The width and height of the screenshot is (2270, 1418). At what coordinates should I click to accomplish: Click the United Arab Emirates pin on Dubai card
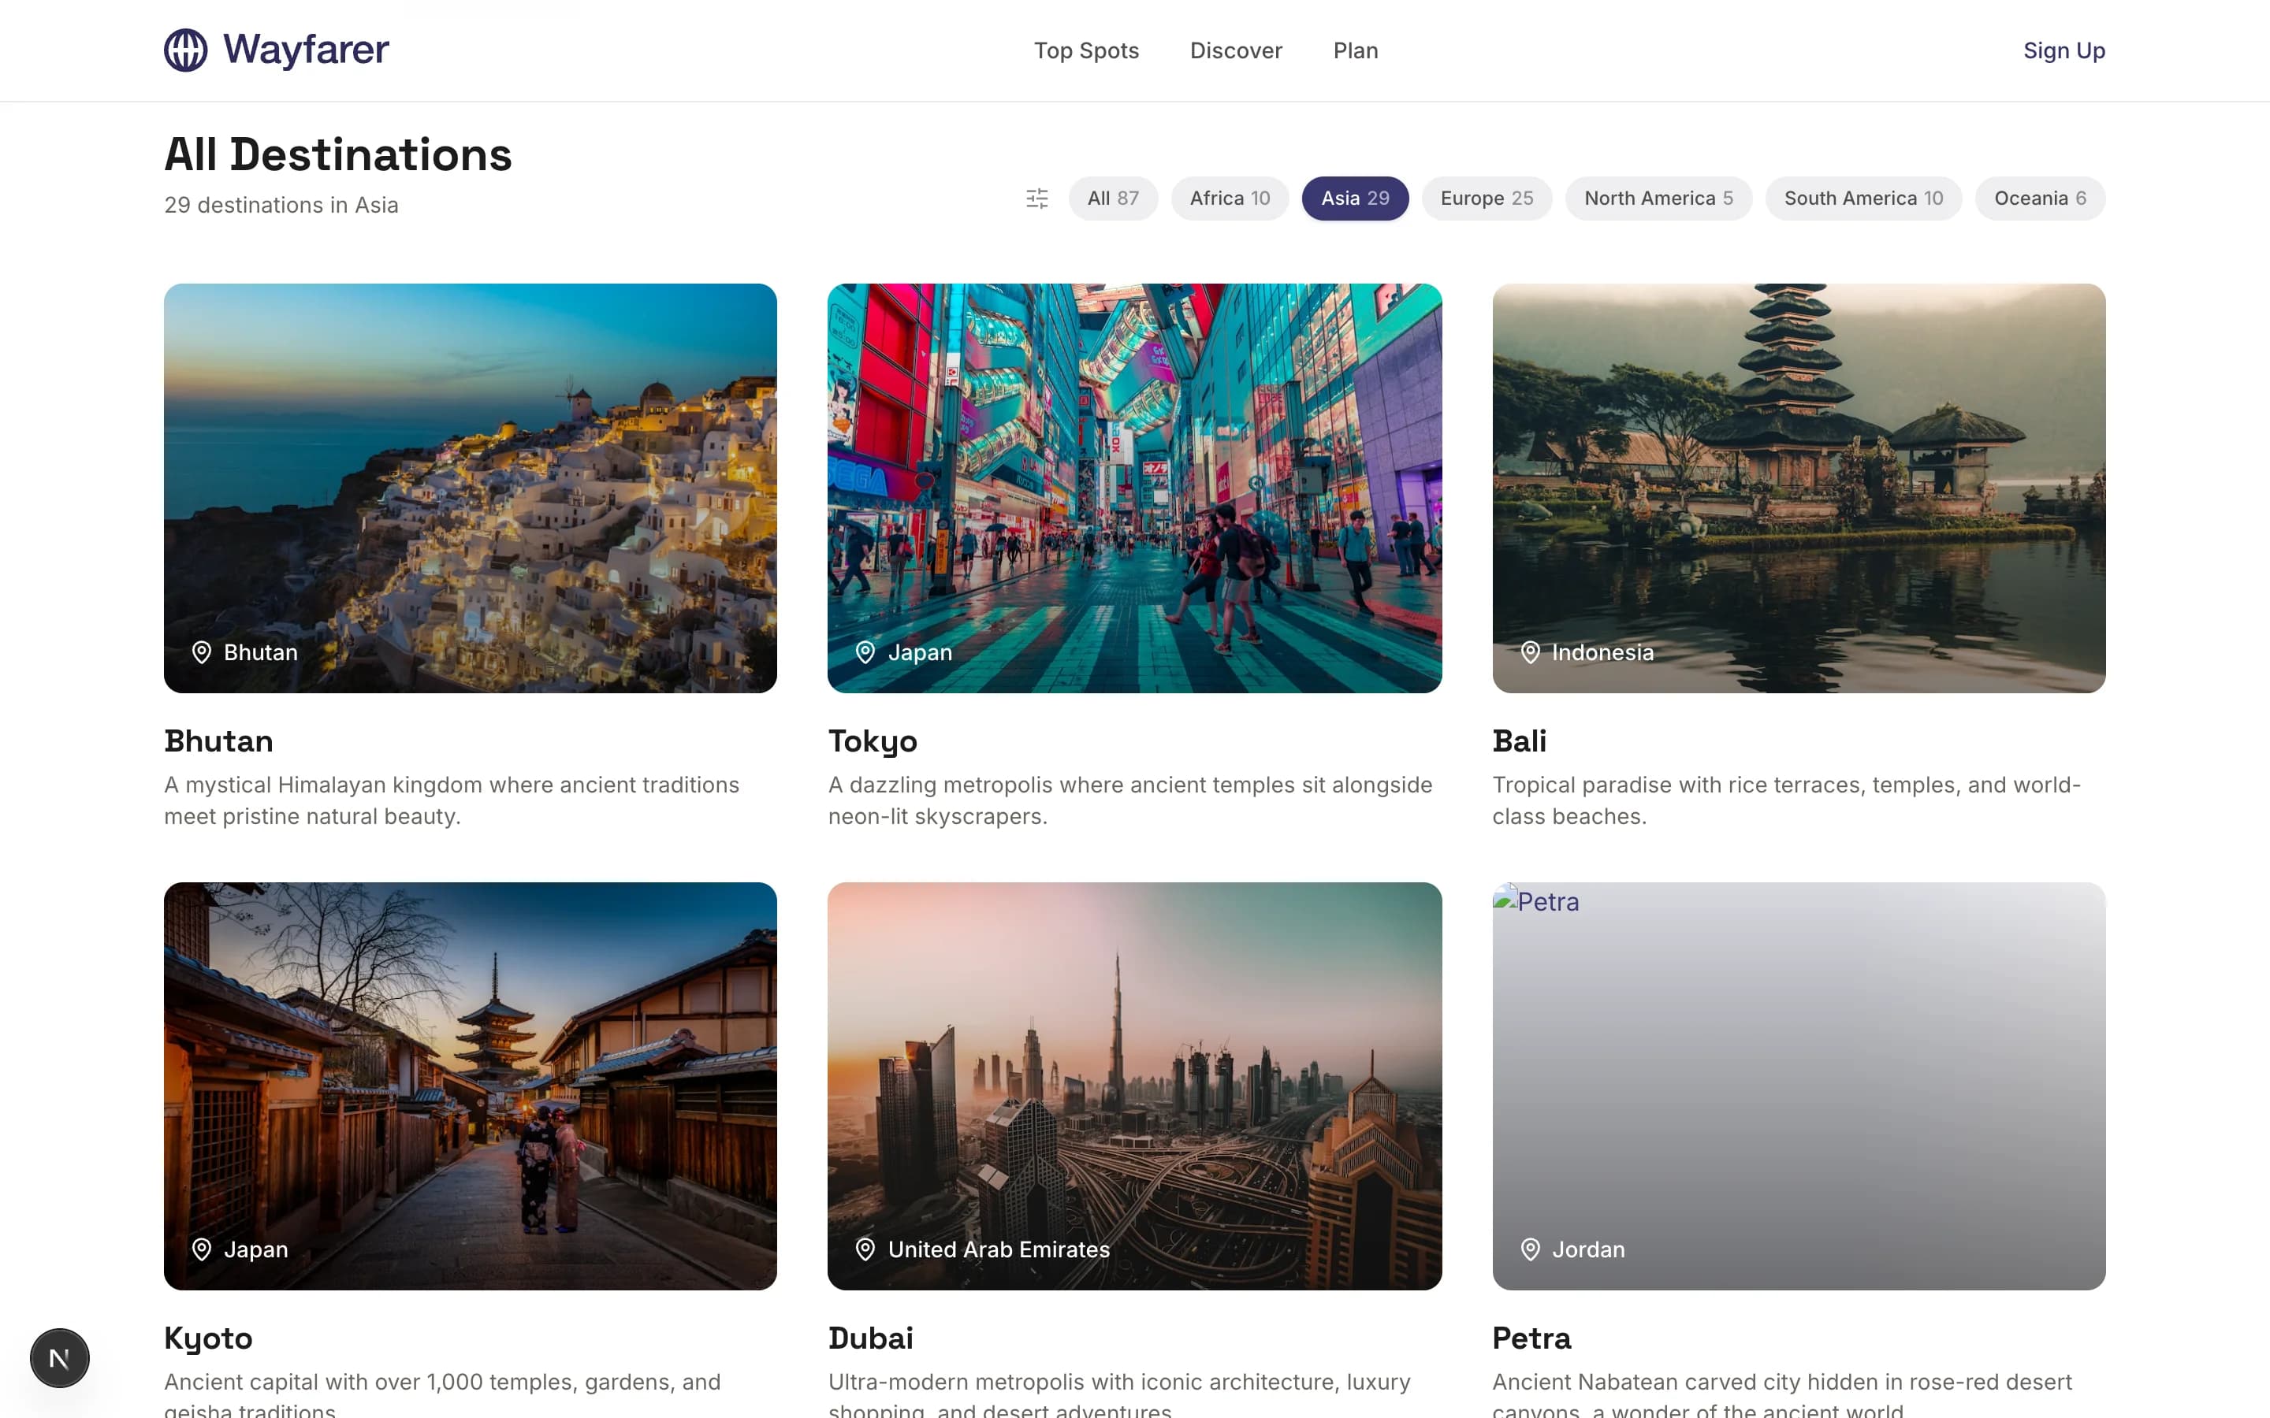tap(865, 1249)
